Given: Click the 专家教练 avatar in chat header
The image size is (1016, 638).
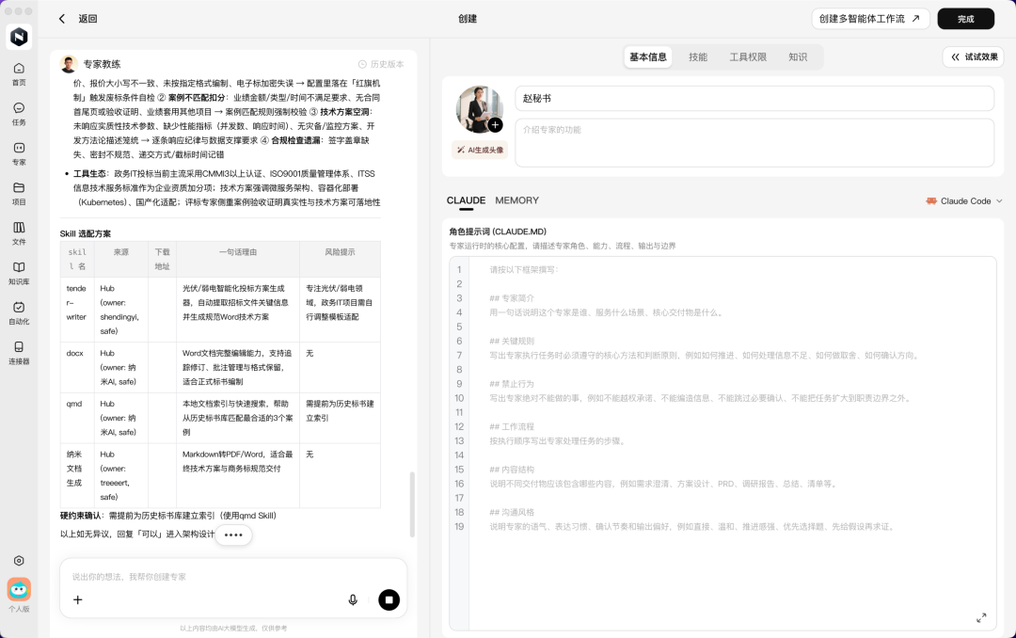Looking at the screenshot, I should pyautogui.click(x=69, y=64).
